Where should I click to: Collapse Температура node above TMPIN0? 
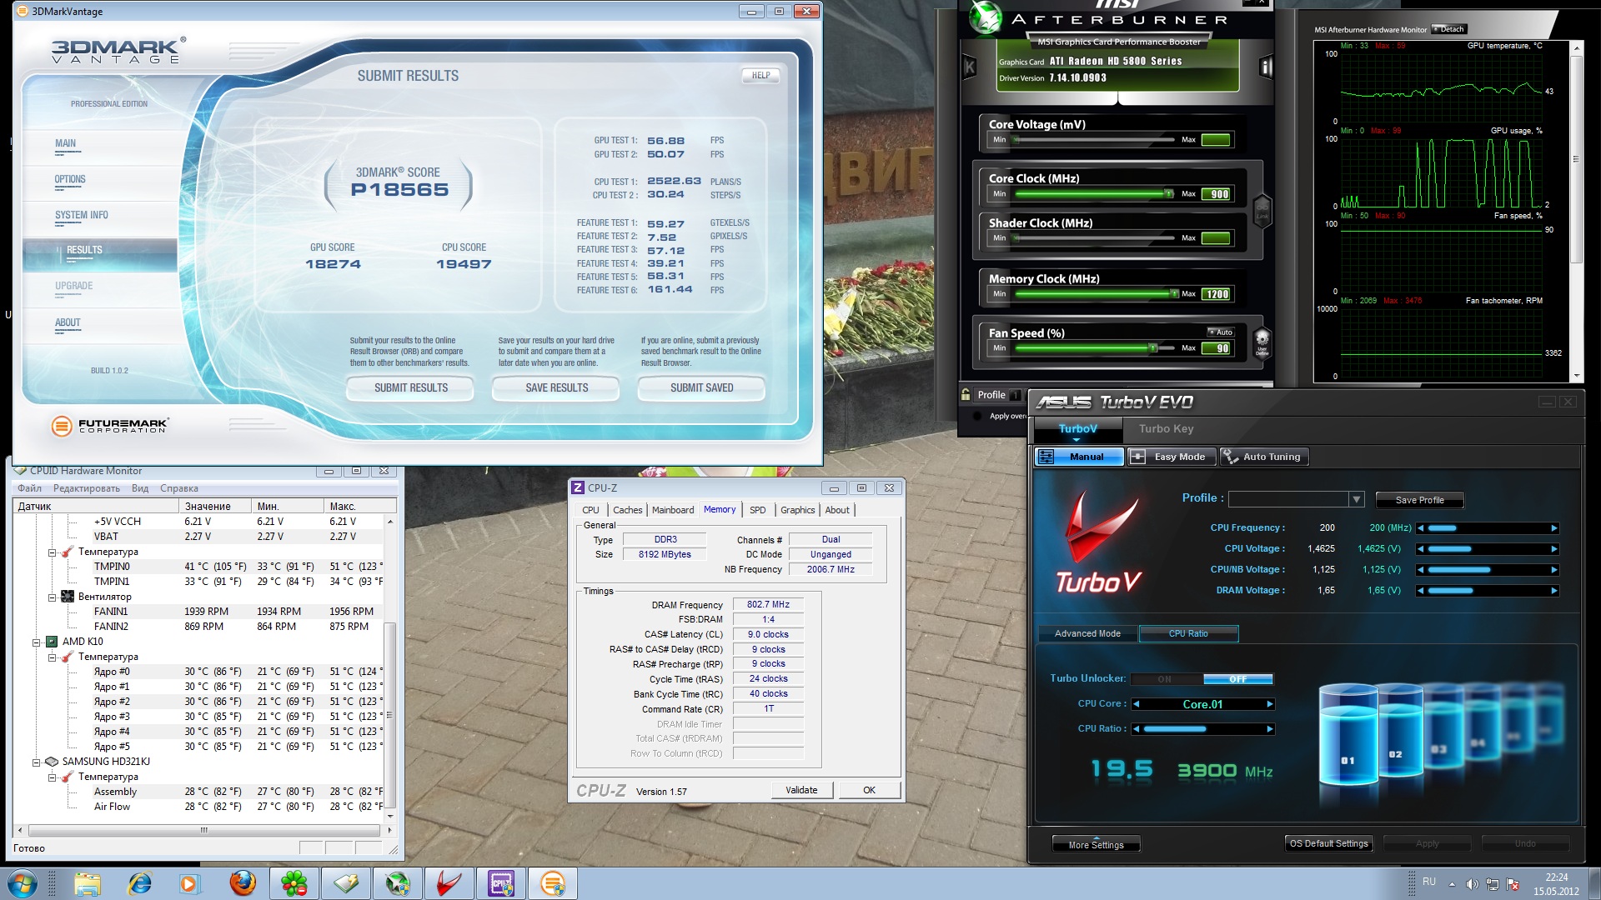coord(52,552)
